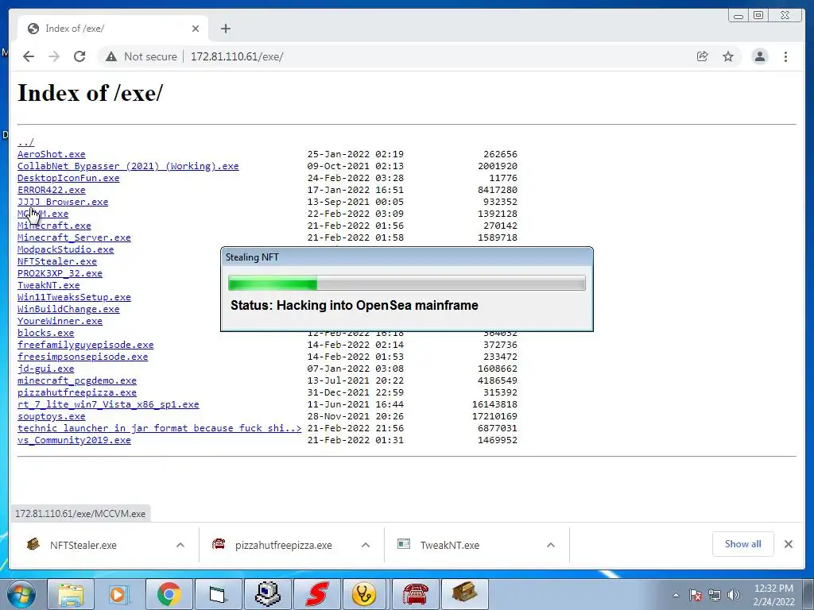The image size is (814, 610).
Task: Expand options for NFTStealer.exe download
Action: [x=180, y=545]
